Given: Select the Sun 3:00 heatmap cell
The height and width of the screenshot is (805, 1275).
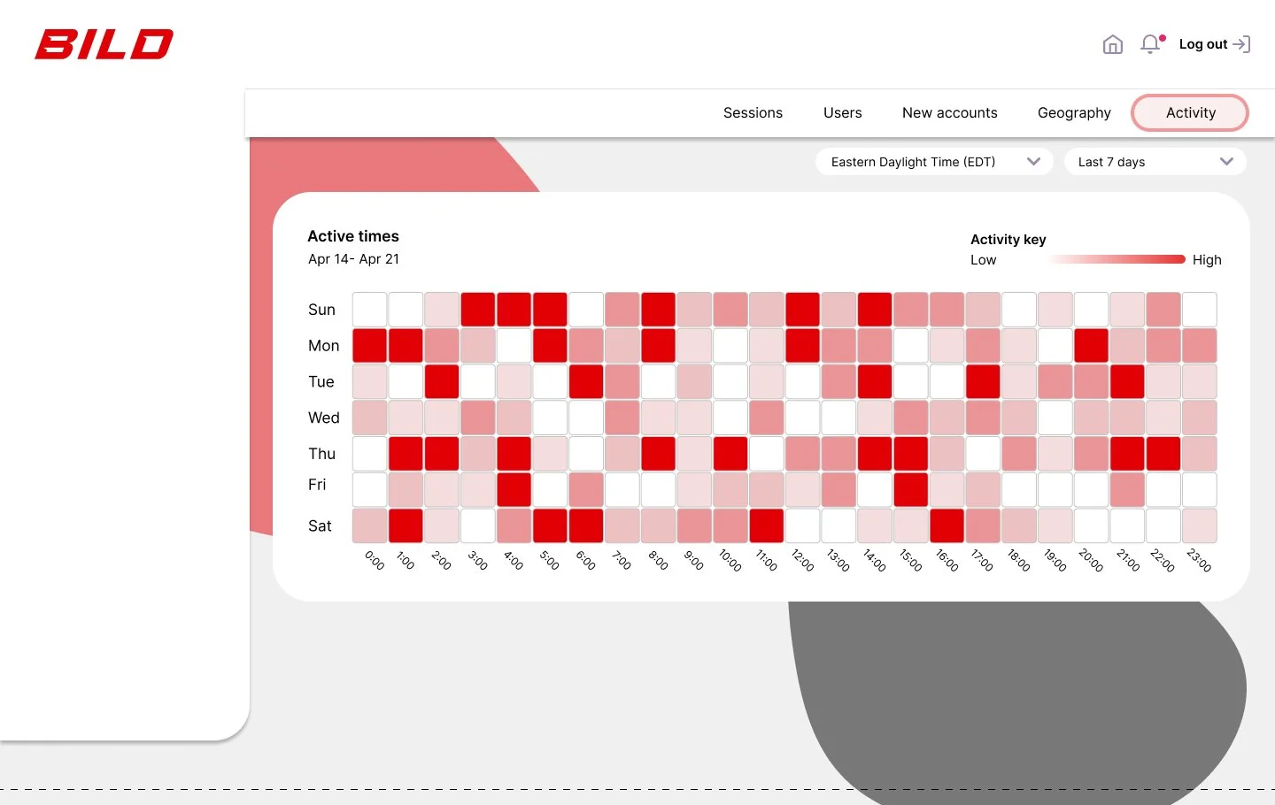Looking at the screenshot, I should (478, 310).
